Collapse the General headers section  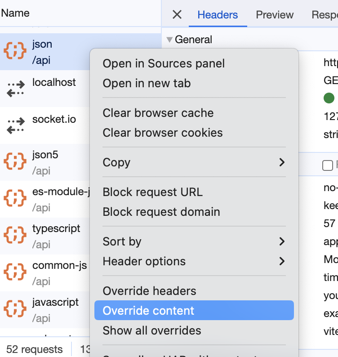(169, 40)
